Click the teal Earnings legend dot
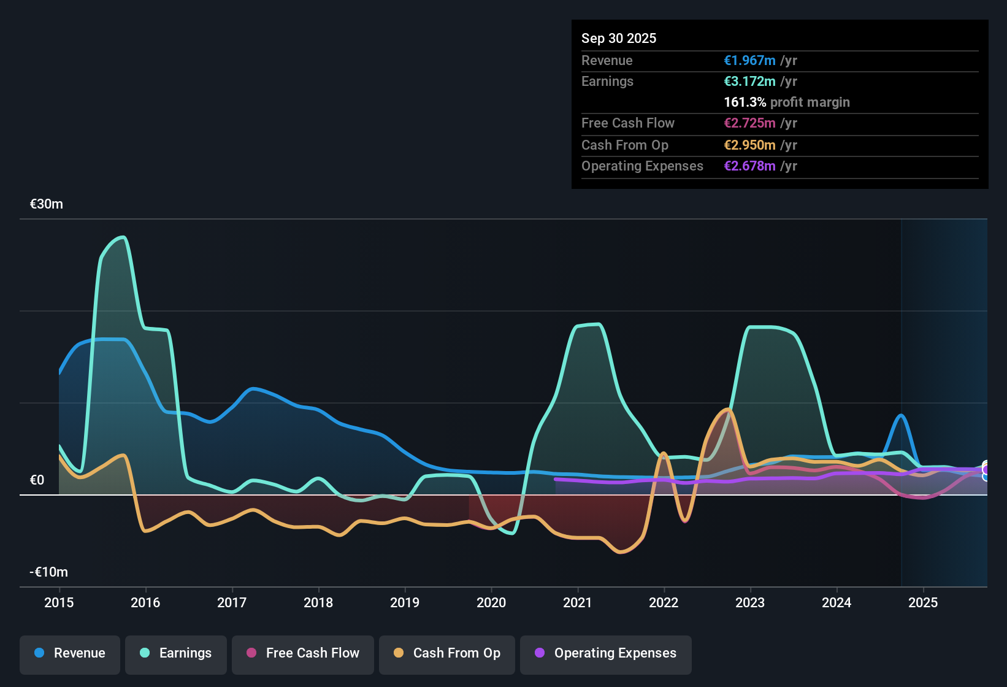 [x=145, y=653]
